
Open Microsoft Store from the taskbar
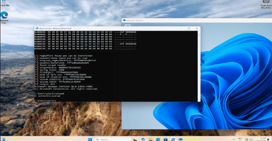point(166,139)
